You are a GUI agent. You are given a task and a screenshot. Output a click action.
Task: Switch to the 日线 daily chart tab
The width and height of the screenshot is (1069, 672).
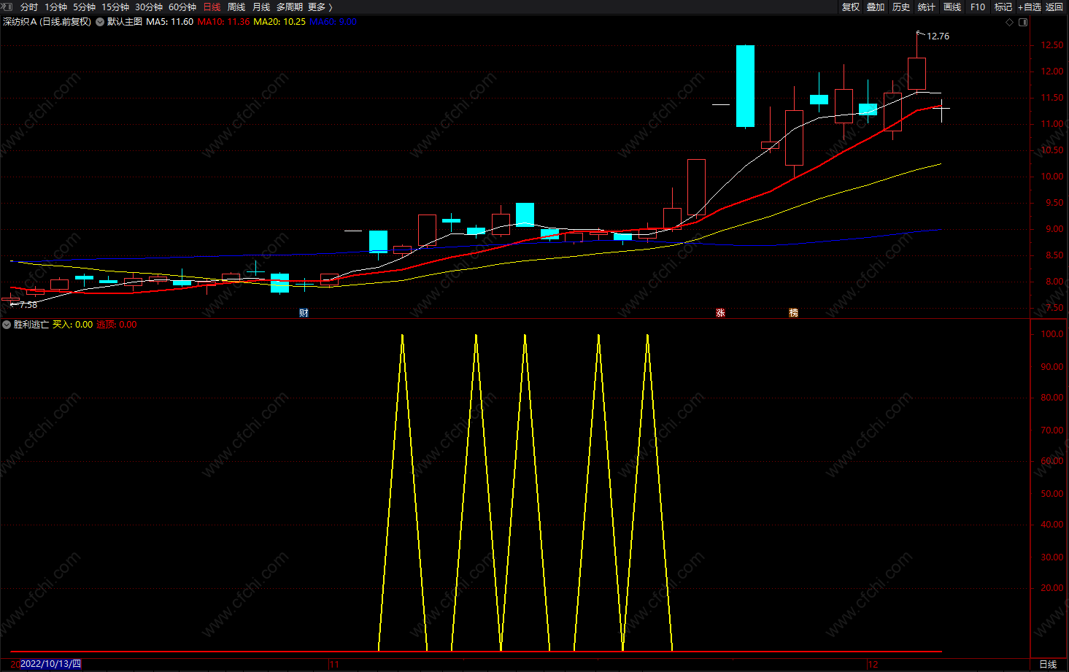[x=212, y=7]
